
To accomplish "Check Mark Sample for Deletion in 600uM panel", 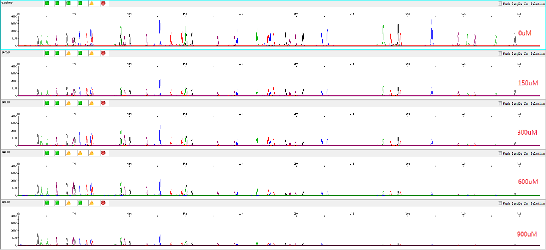I will 500,153.
